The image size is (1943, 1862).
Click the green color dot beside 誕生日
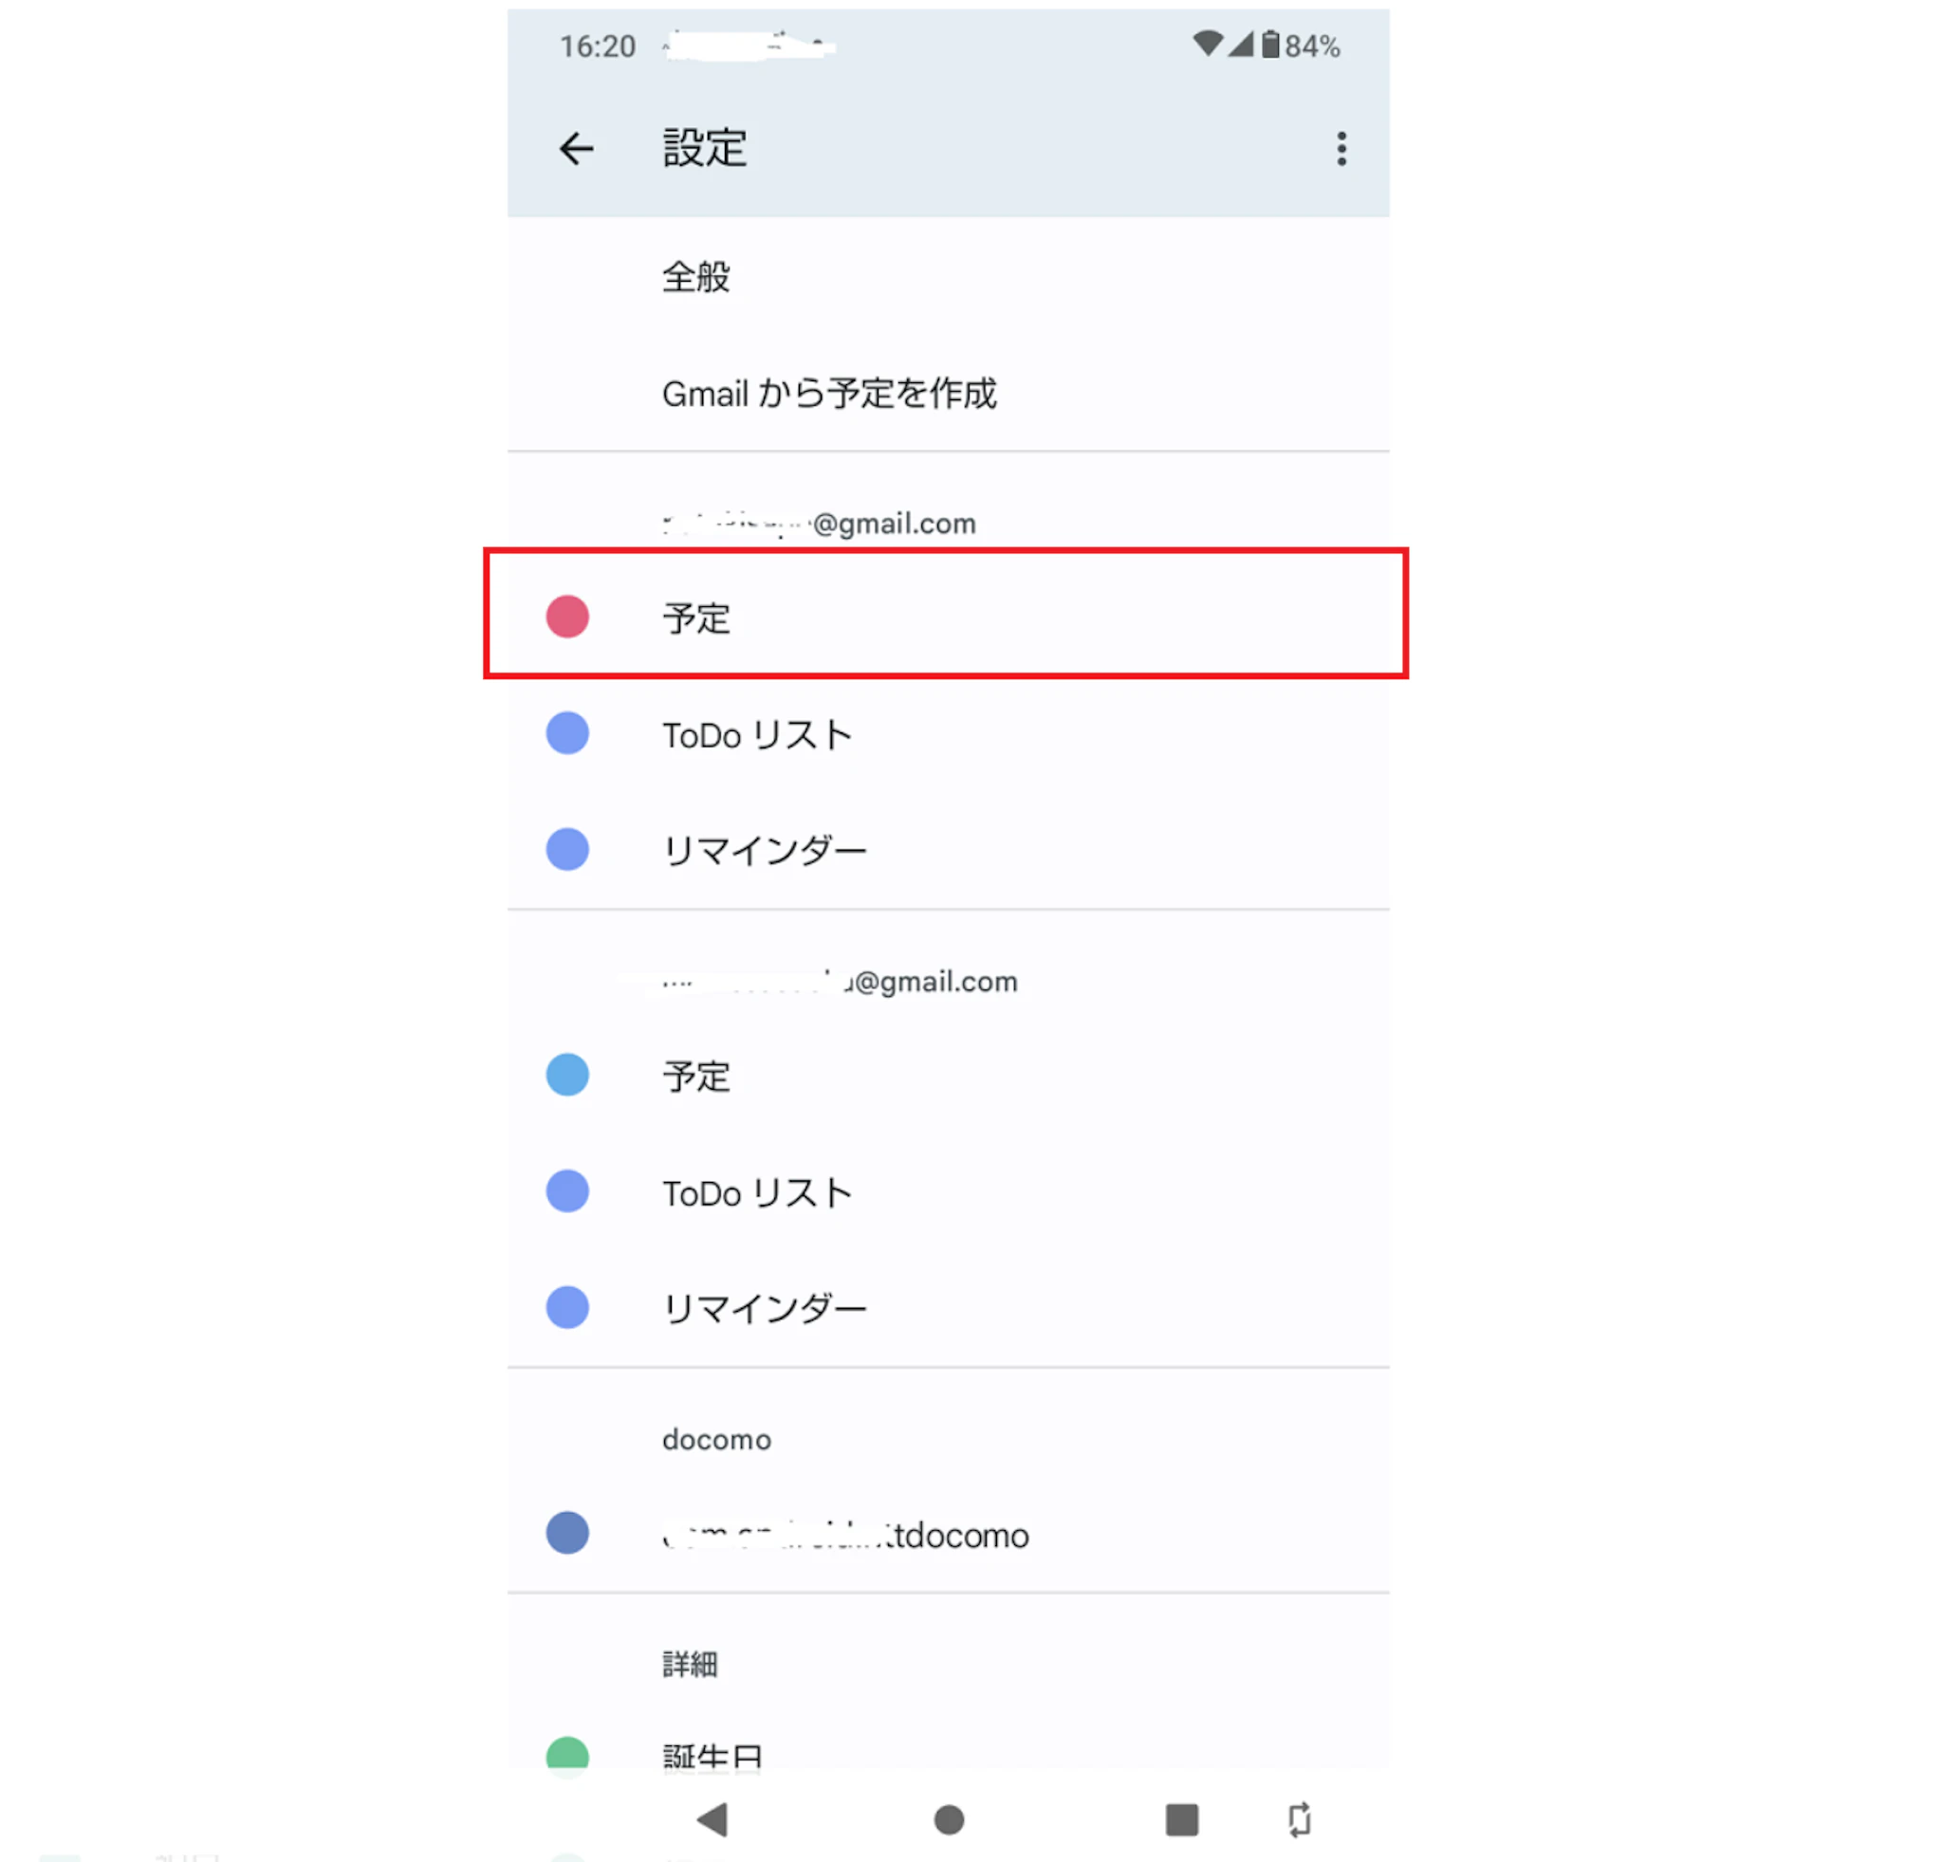tap(567, 1754)
